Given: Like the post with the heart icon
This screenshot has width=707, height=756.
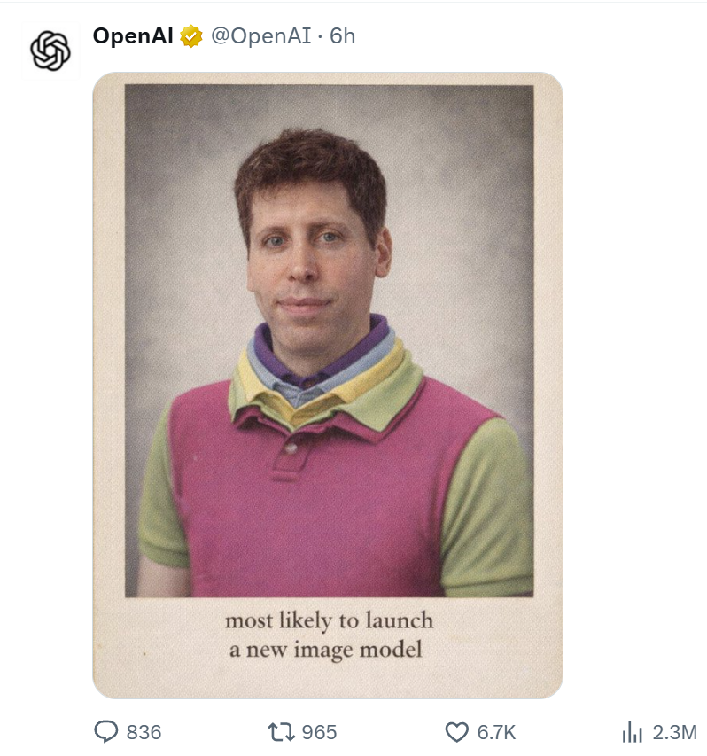Looking at the screenshot, I should coord(456,731).
